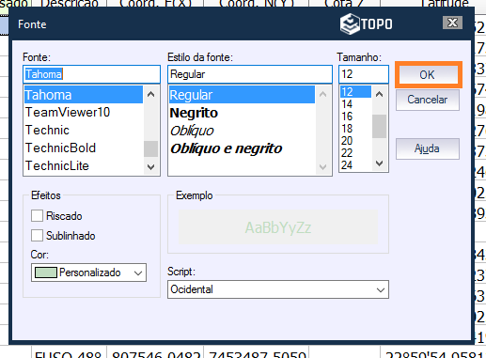486x358 pixels.
Task: Click font list scroll down arrow
Action: 151,166
